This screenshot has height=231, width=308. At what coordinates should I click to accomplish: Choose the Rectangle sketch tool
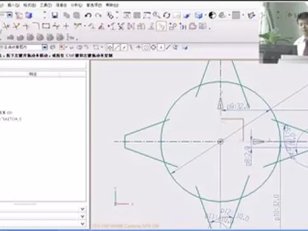tap(46, 26)
